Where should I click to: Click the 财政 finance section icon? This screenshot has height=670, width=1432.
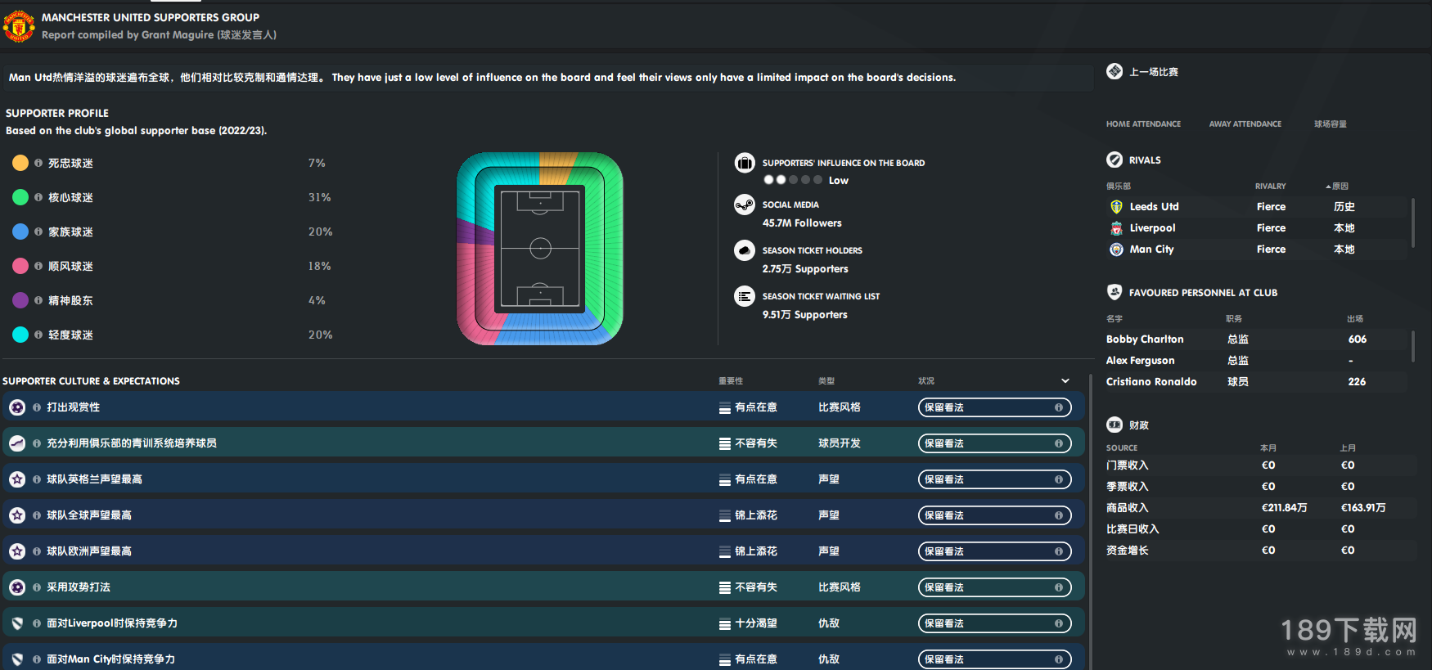click(1115, 425)
